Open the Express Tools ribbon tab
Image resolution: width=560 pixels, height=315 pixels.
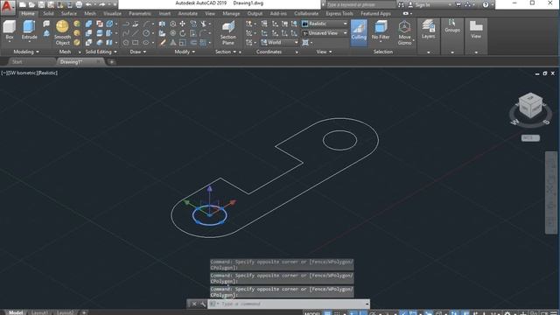[339, 14]
